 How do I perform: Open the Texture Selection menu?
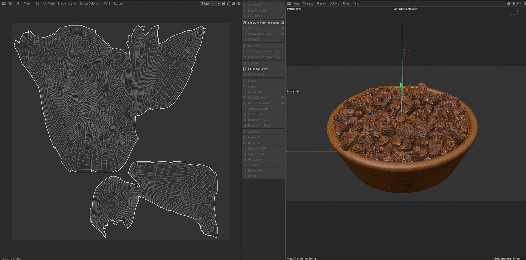90,3
